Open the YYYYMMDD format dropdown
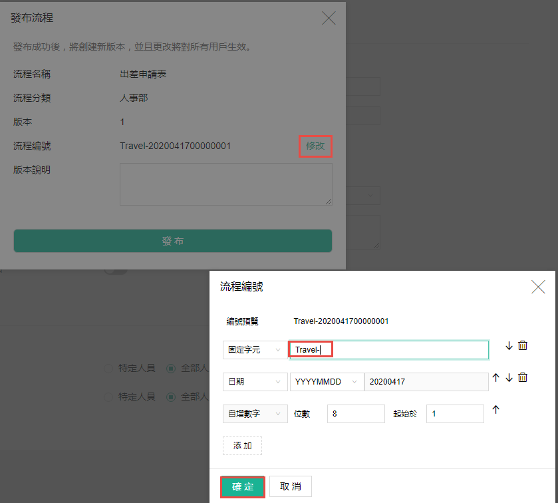This screenshot has height=503, width=558. click(327, 382)
